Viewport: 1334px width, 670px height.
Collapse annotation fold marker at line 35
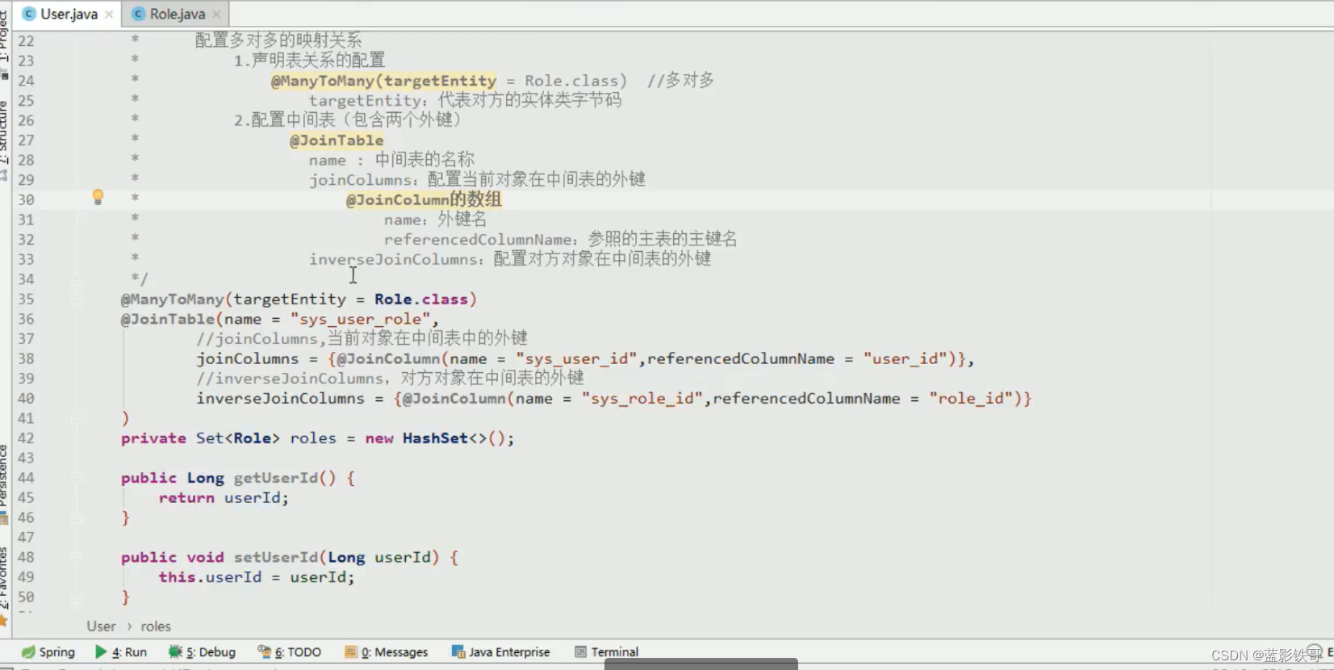pos(76,299)
